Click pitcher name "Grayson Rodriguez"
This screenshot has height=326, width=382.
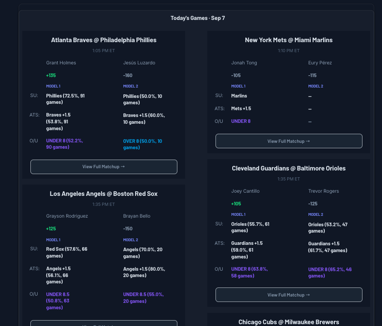point(67,216)
